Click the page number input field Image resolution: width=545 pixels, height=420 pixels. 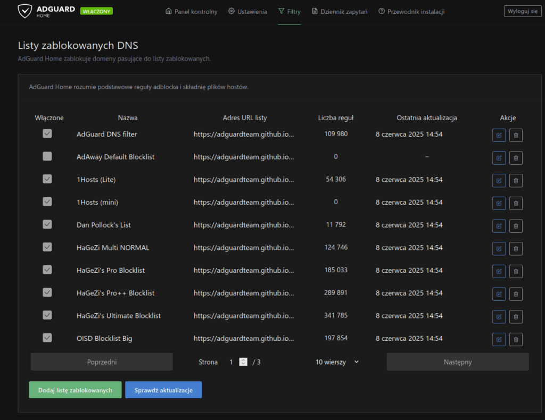tap(237, 362)
